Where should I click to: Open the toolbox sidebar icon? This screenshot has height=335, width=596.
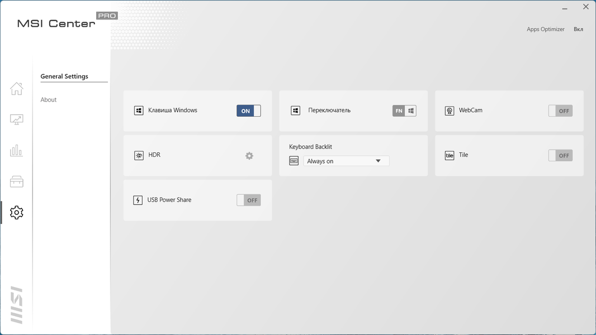16,181
